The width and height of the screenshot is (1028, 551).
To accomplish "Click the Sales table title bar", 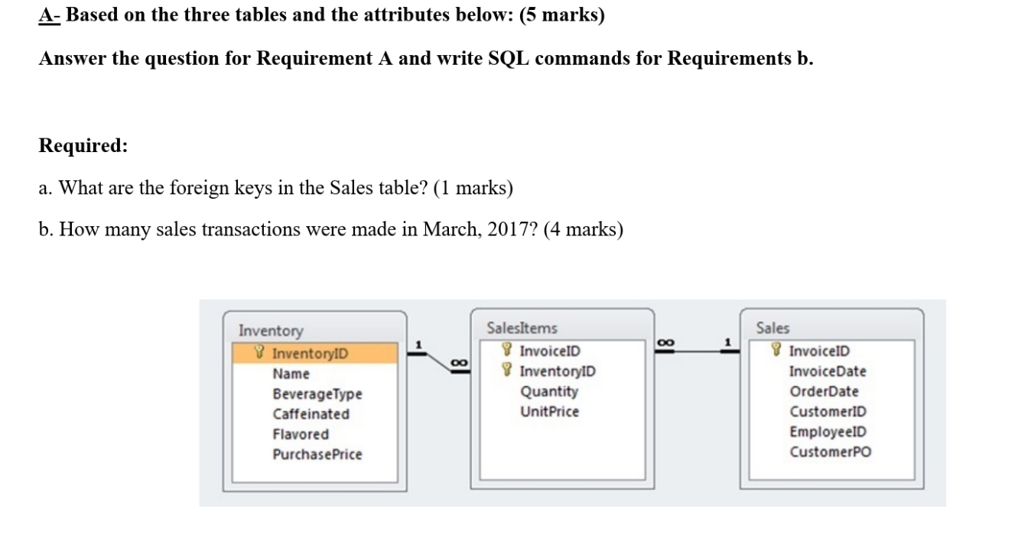I will tap(773, 328).
